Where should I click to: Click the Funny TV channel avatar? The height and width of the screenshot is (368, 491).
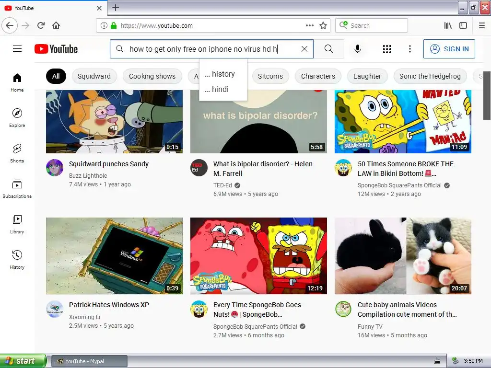pyautogui.click(x=343, y=309)
